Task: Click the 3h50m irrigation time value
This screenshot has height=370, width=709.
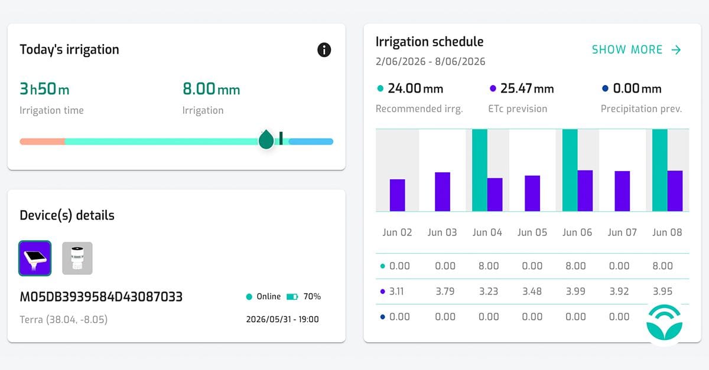Action: [x=44, y=89]
